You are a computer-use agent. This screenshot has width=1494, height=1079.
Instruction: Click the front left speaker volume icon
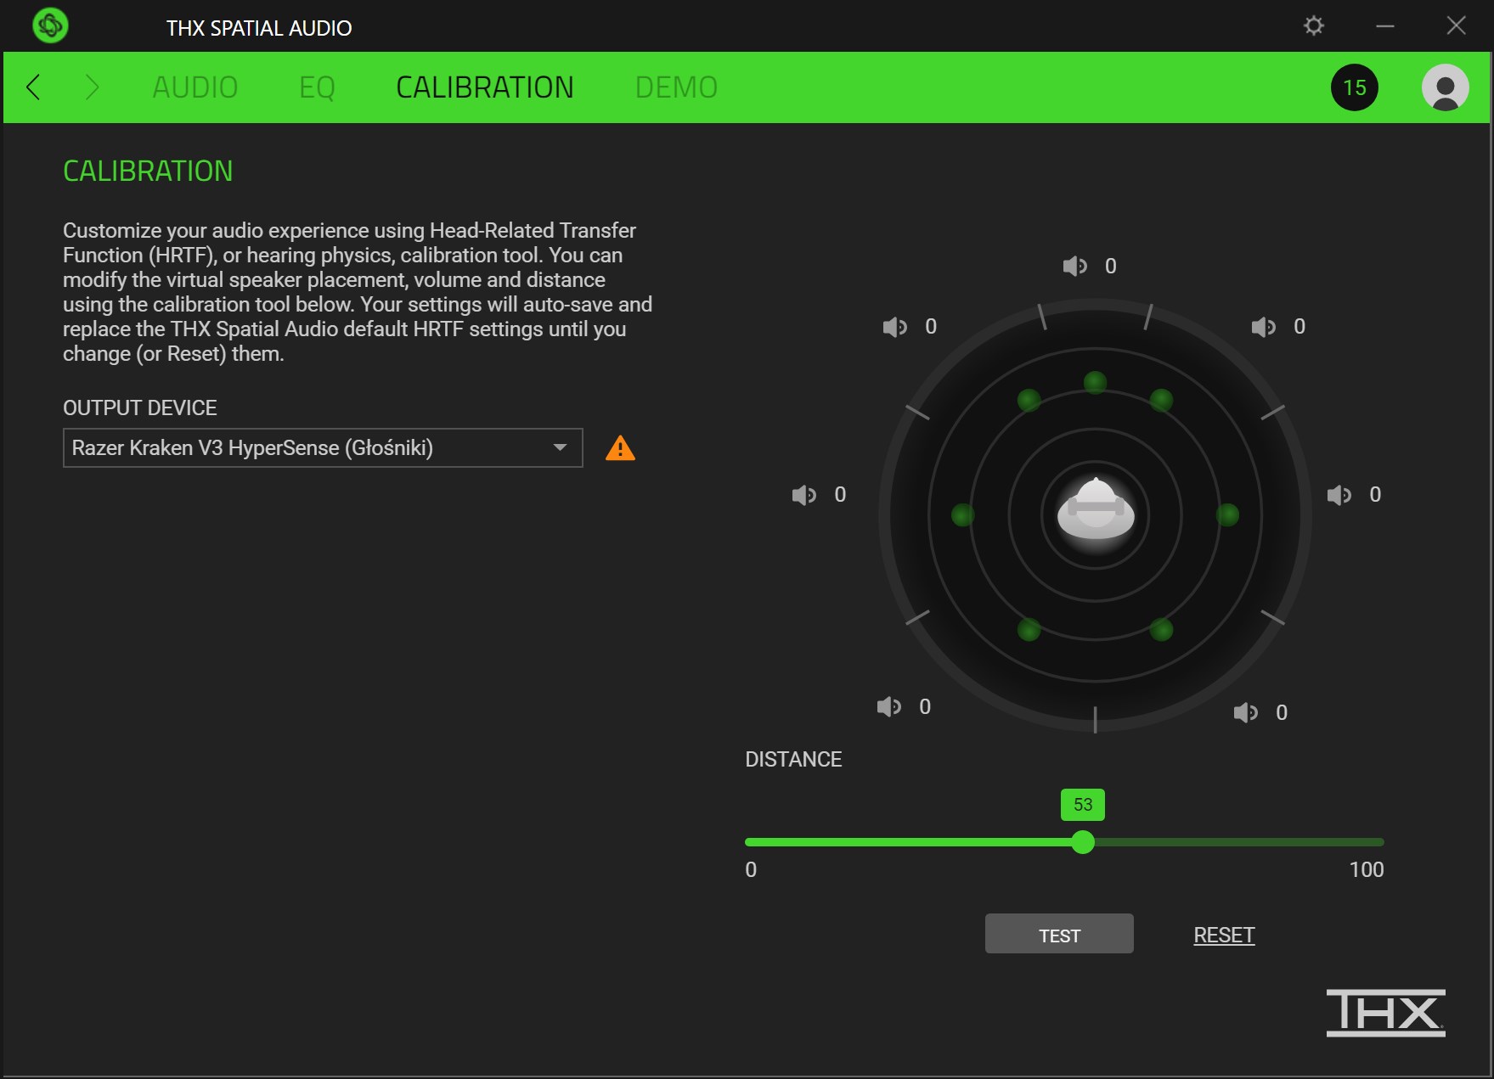(894, 327)
